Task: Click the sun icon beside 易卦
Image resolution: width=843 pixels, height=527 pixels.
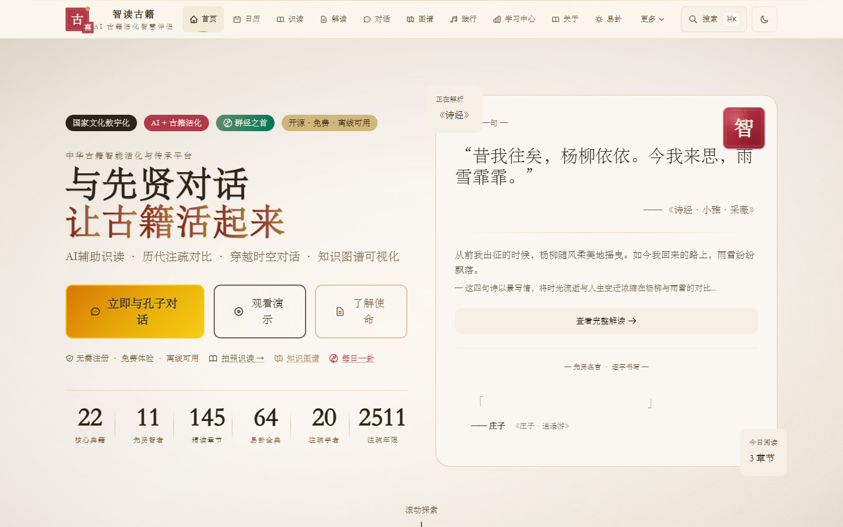Action: point(599,19)
